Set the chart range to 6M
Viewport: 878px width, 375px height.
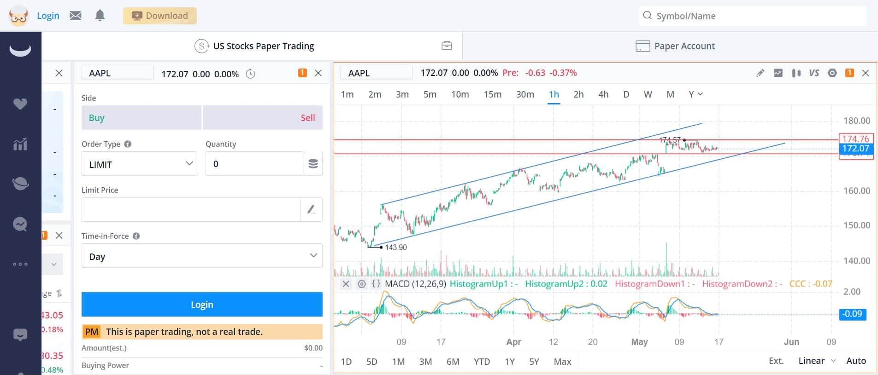[x=453, y=362]
